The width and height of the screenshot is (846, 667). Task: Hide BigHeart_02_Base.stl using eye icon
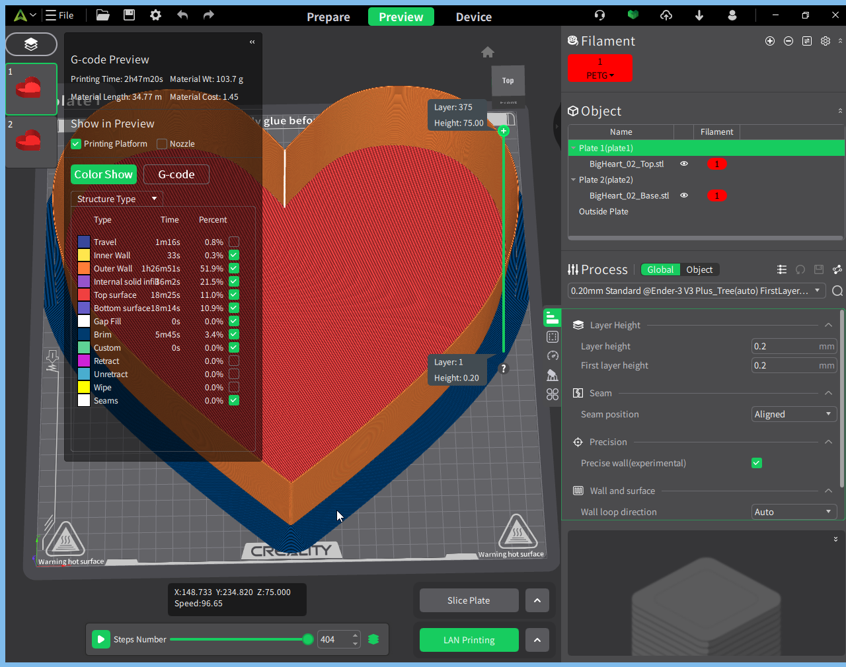(x=684, y=195)
